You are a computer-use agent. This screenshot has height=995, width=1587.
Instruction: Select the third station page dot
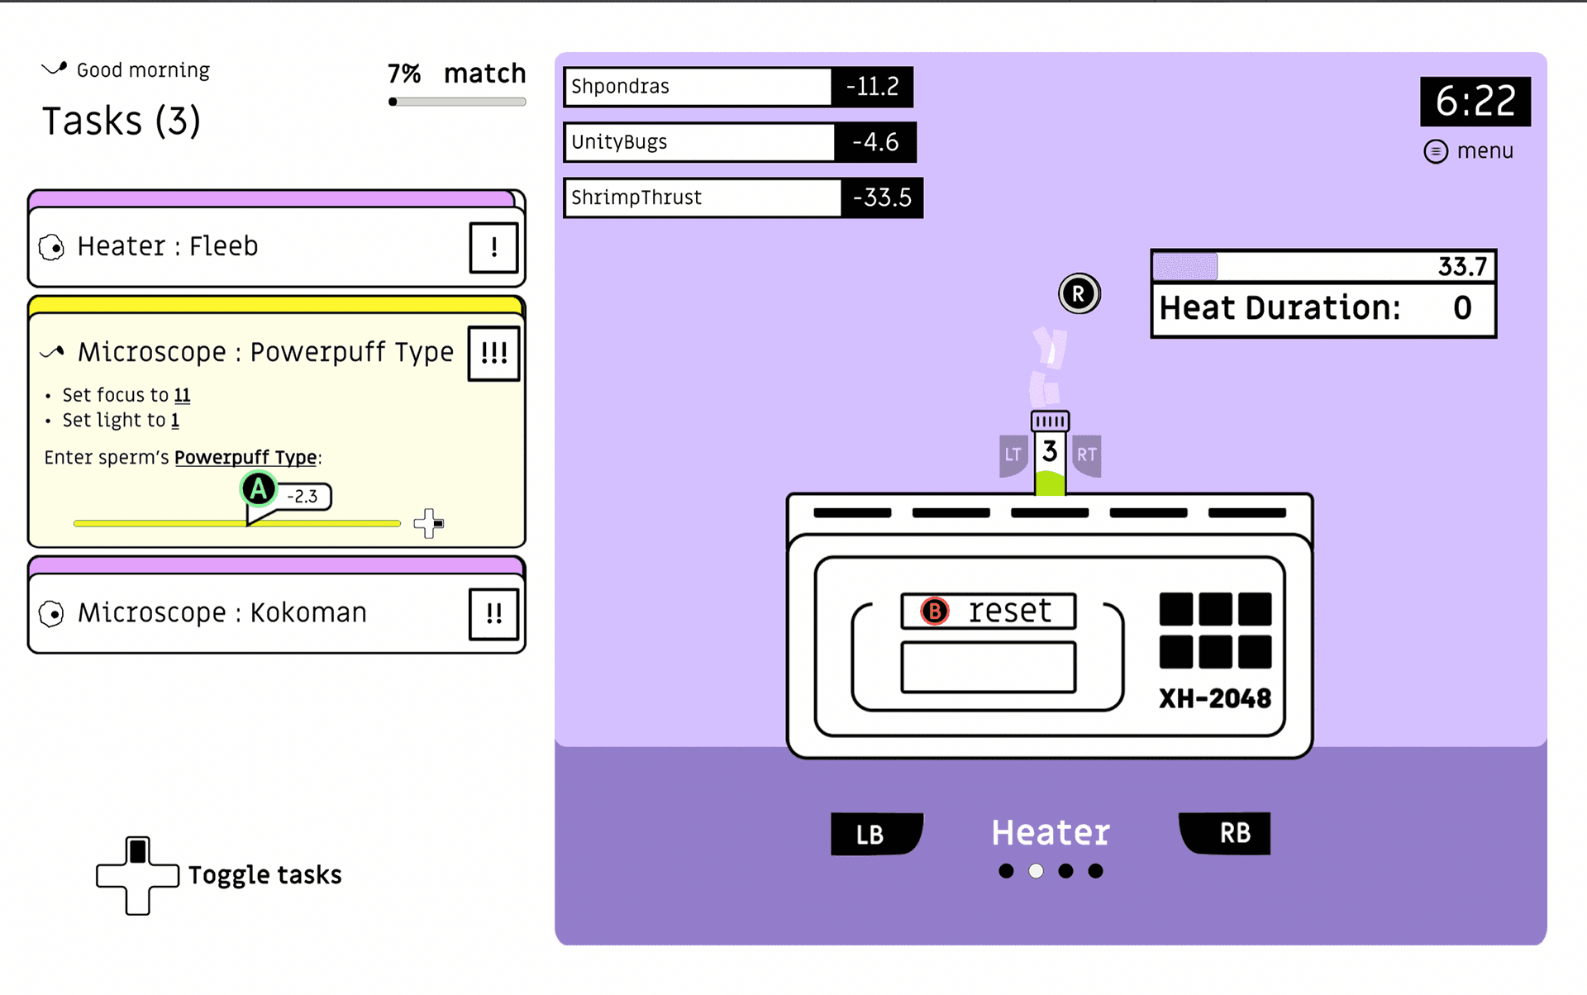pyautogui.click(x=1065, y=871)
